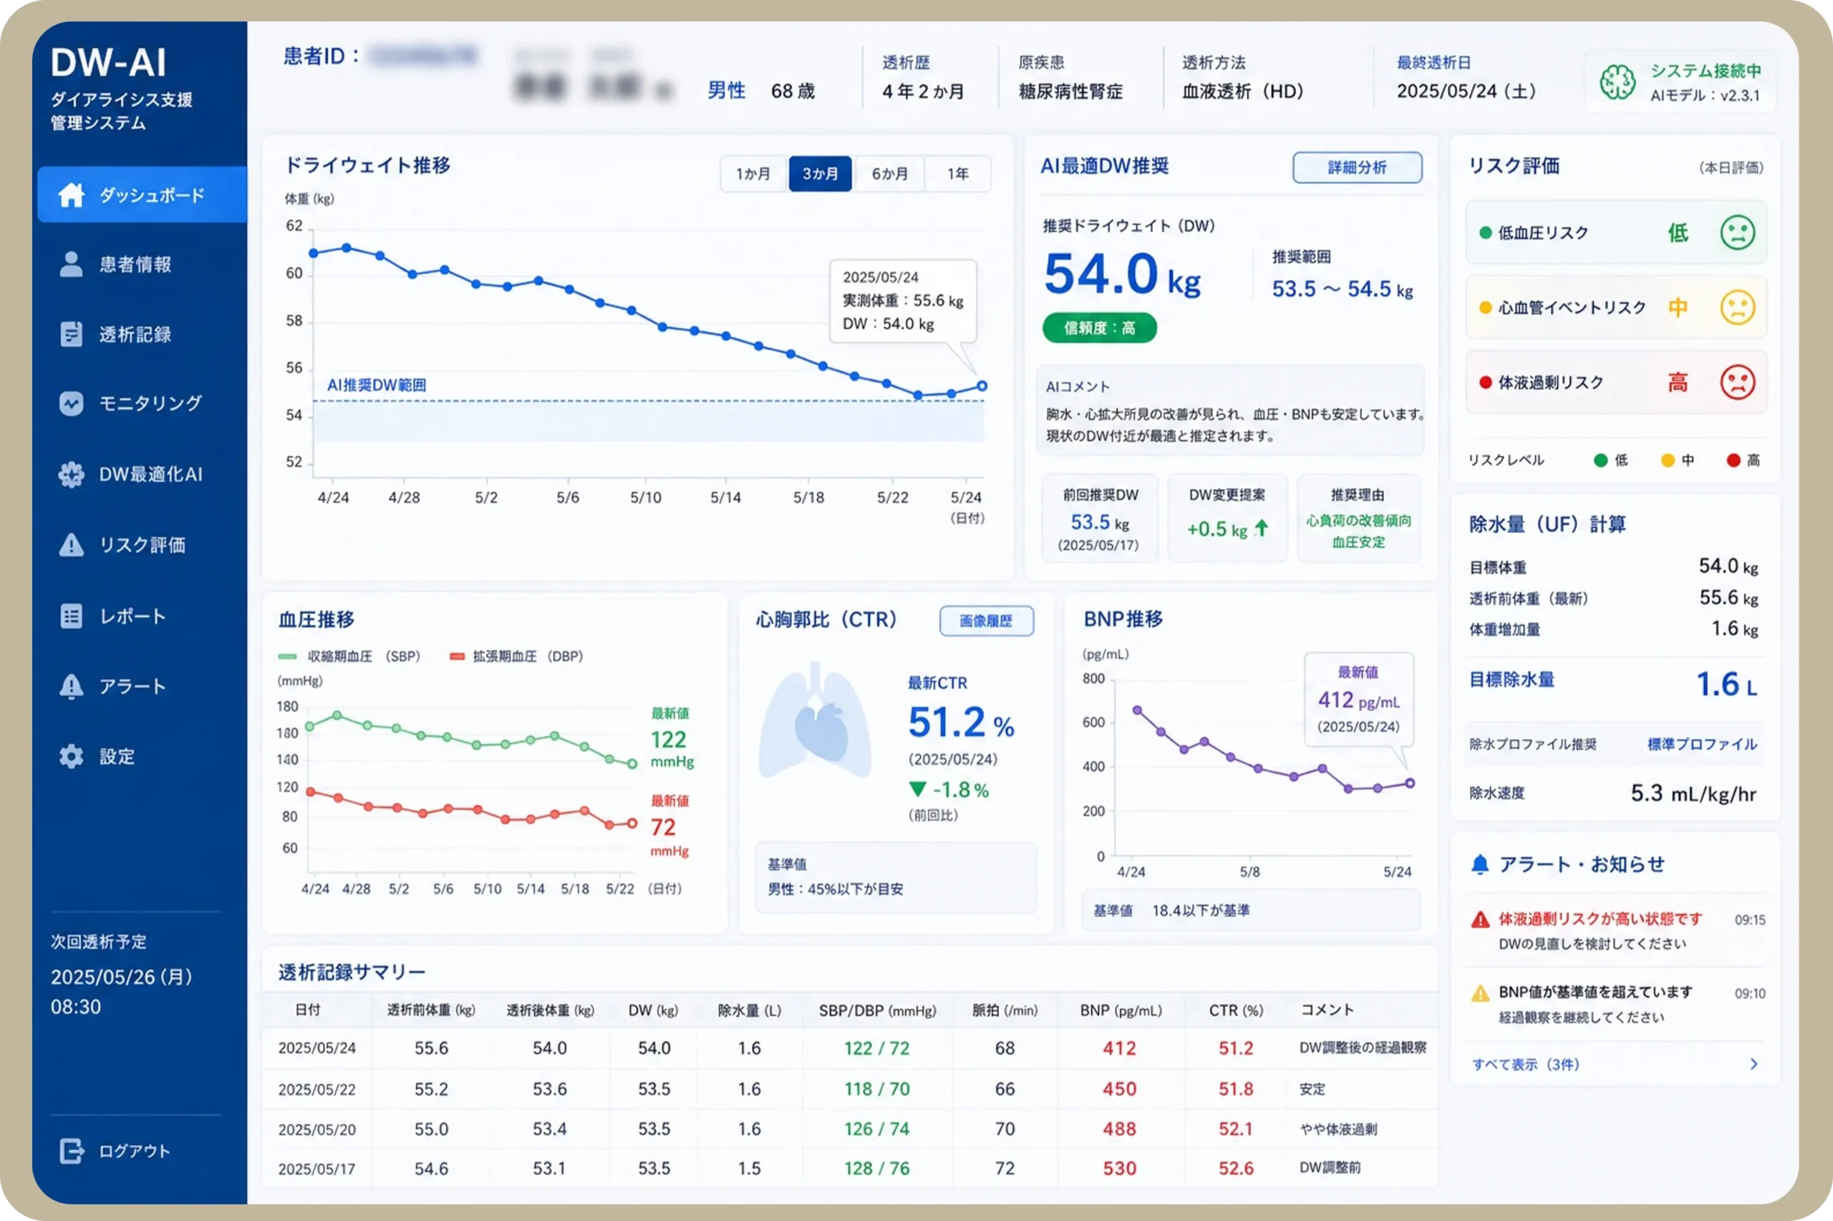
Task: Click the 前回推奨DW 53.5 kg box
Action: [1099, 518]
